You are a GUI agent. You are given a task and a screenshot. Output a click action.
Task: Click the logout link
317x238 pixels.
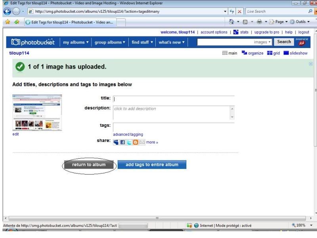[304, 32]
